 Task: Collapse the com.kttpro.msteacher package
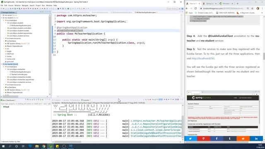[x=6, y=69]
